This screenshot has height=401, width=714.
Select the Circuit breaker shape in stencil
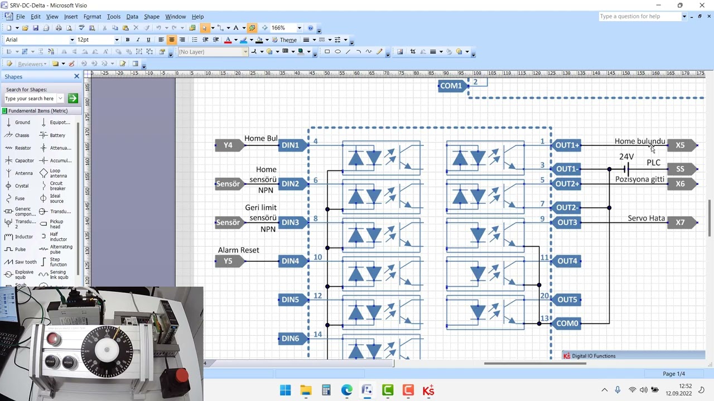[53, 186]
